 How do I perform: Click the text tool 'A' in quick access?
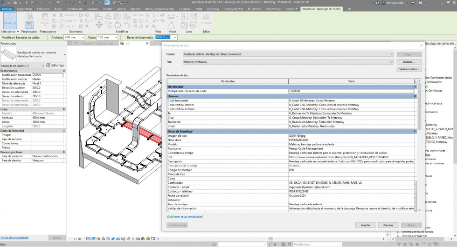85,3
